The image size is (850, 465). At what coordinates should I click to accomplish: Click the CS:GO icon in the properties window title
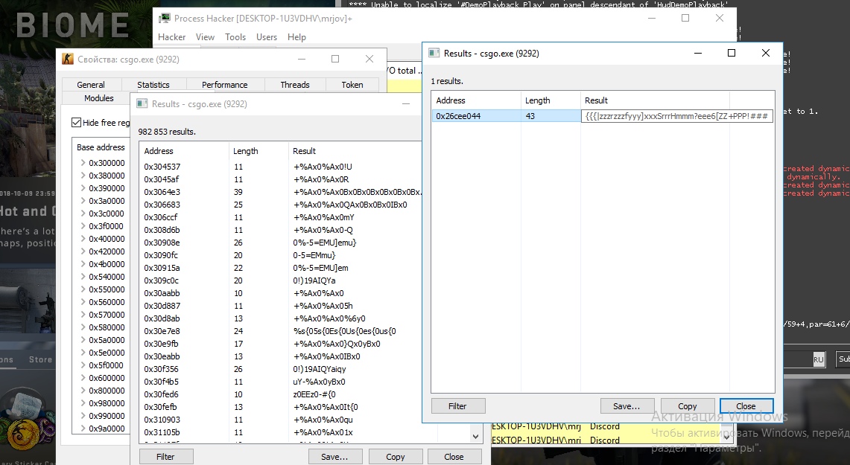coord(67,60)
